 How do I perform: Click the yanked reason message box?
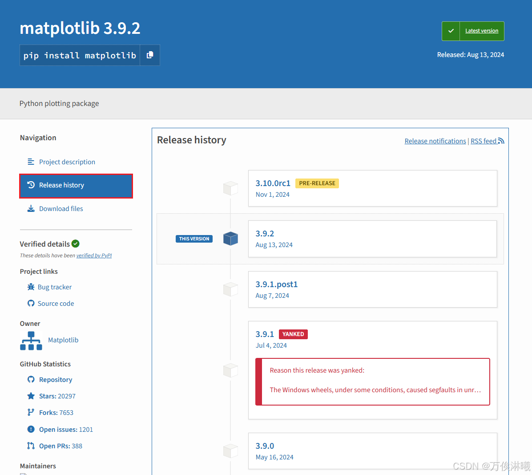pyautogui.click(x=373, y=382)
